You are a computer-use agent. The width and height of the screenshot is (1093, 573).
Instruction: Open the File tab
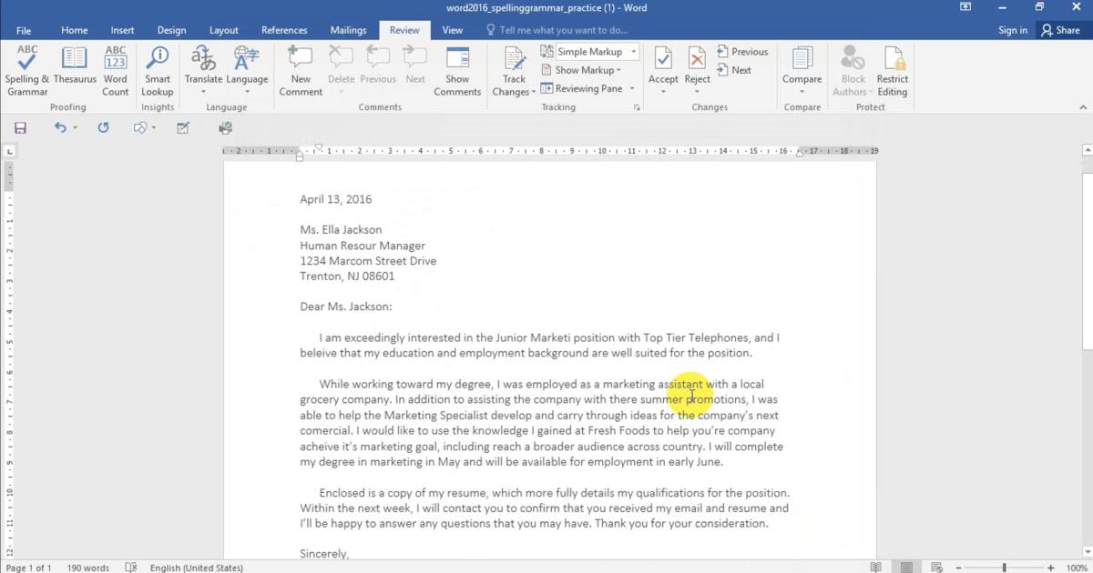tap(24, 30)
